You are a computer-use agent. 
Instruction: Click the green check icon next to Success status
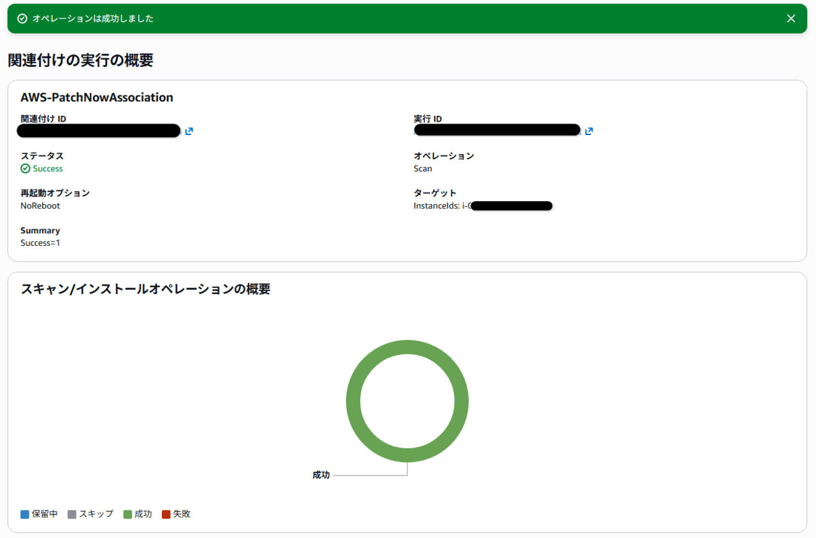coord(25,169)
